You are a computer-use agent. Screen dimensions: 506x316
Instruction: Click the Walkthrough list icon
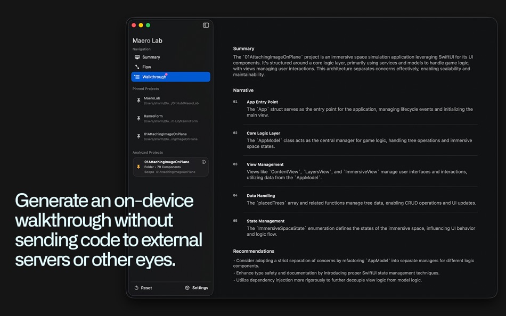tap(138, 77)
